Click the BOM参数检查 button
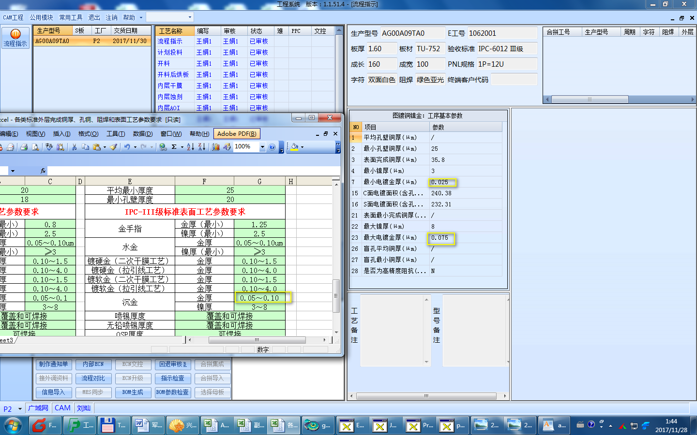697x435 pixels. pos(172,392)
